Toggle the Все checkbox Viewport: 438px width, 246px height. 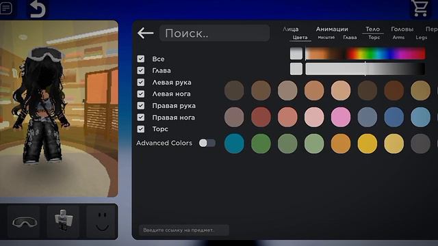pos(141,59)
